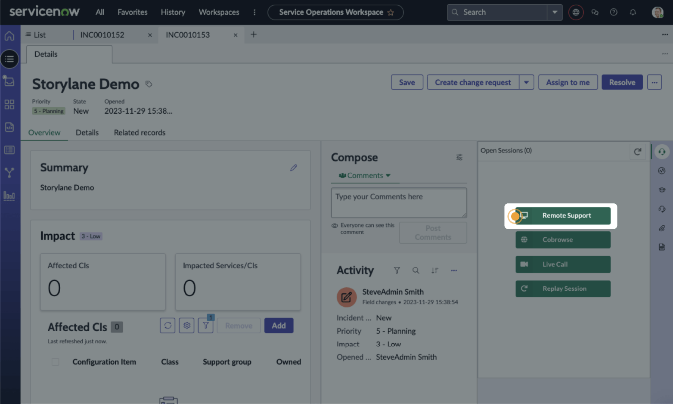This screenshot has height=404, width=673.
Task: Search the Activity stream
Action: [416, 270]
